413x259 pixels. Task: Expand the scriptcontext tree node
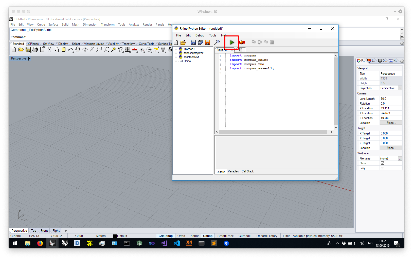click(x=176, y=57)
